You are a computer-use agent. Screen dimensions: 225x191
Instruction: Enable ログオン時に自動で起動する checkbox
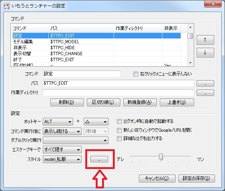coord(119,121)
